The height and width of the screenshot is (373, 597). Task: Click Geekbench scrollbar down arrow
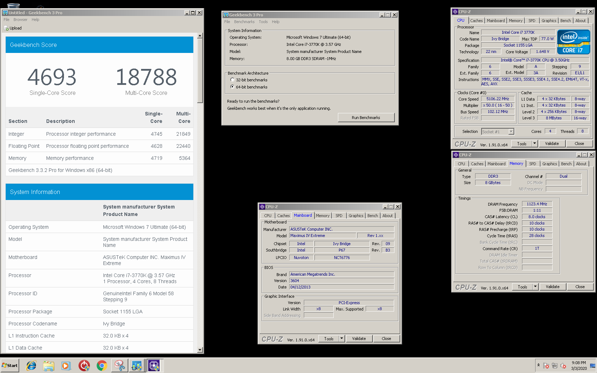coord(200,350)
